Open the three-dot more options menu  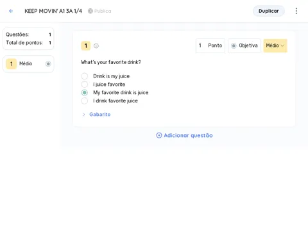[x=296, y=11]
